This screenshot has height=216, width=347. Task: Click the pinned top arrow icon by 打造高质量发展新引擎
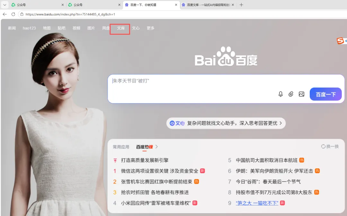click(x=115, y=160)
